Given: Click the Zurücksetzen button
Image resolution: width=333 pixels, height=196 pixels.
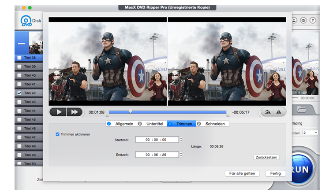Looking at the screenshot, I should pyautogui.click(x=266, y=157).
